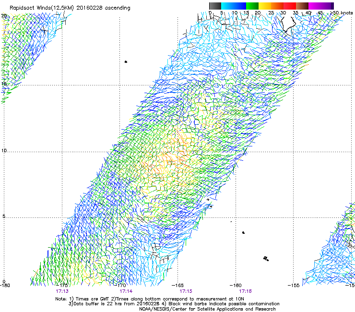Viewport: 355px width, 312px height.
Task: Click the -160 longitude axis label
Action: (236, 285)
